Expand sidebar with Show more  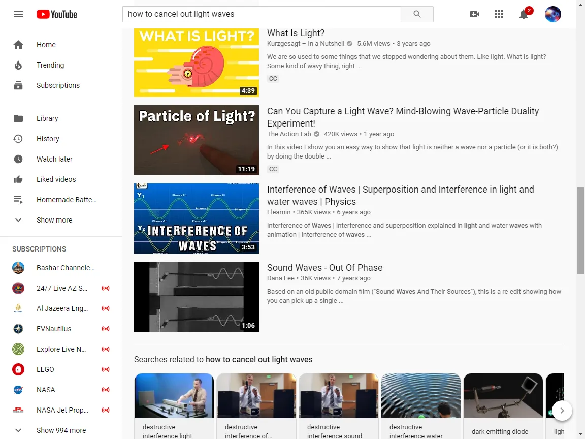(x=61, y=220)
